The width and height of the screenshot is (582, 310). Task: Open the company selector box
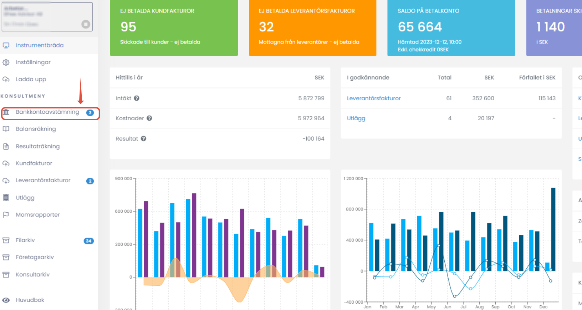[47, 16]
